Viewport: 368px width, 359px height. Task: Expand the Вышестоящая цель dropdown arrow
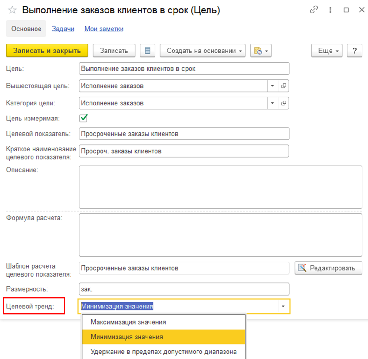pyautogui.click(x=272, y=86)
